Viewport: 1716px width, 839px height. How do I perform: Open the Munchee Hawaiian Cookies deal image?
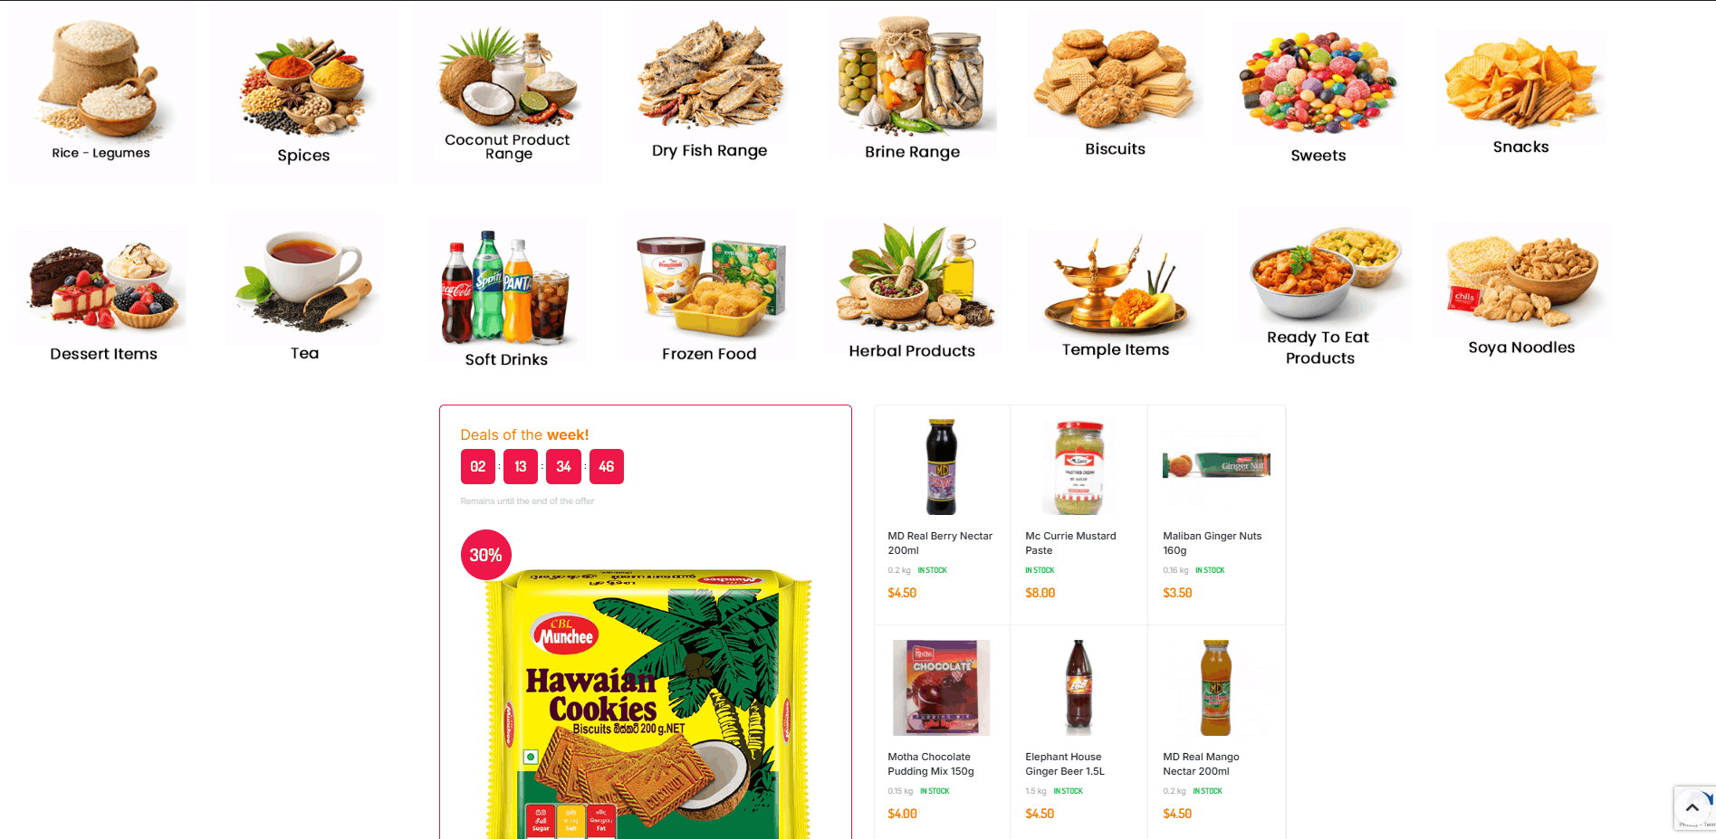point(647,701)
